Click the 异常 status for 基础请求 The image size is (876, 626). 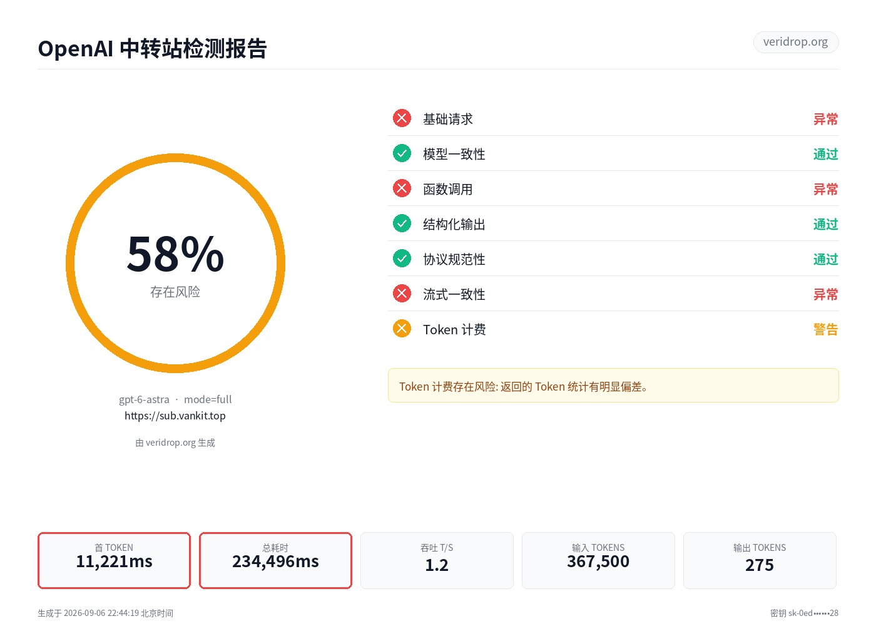click(825, 119)
